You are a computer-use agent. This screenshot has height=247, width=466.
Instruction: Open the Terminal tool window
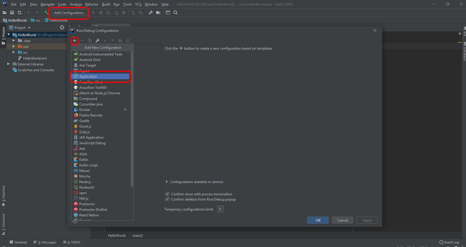[x=18, y=242]
